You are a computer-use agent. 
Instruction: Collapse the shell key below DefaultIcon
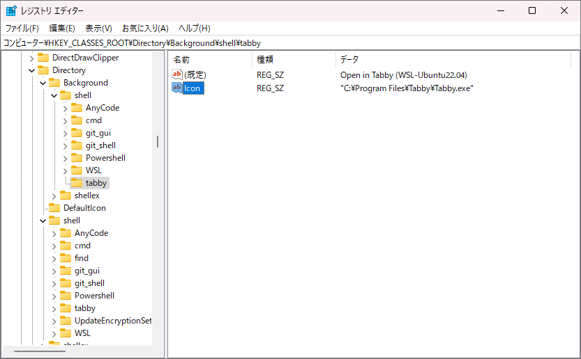tap(43, 221)
